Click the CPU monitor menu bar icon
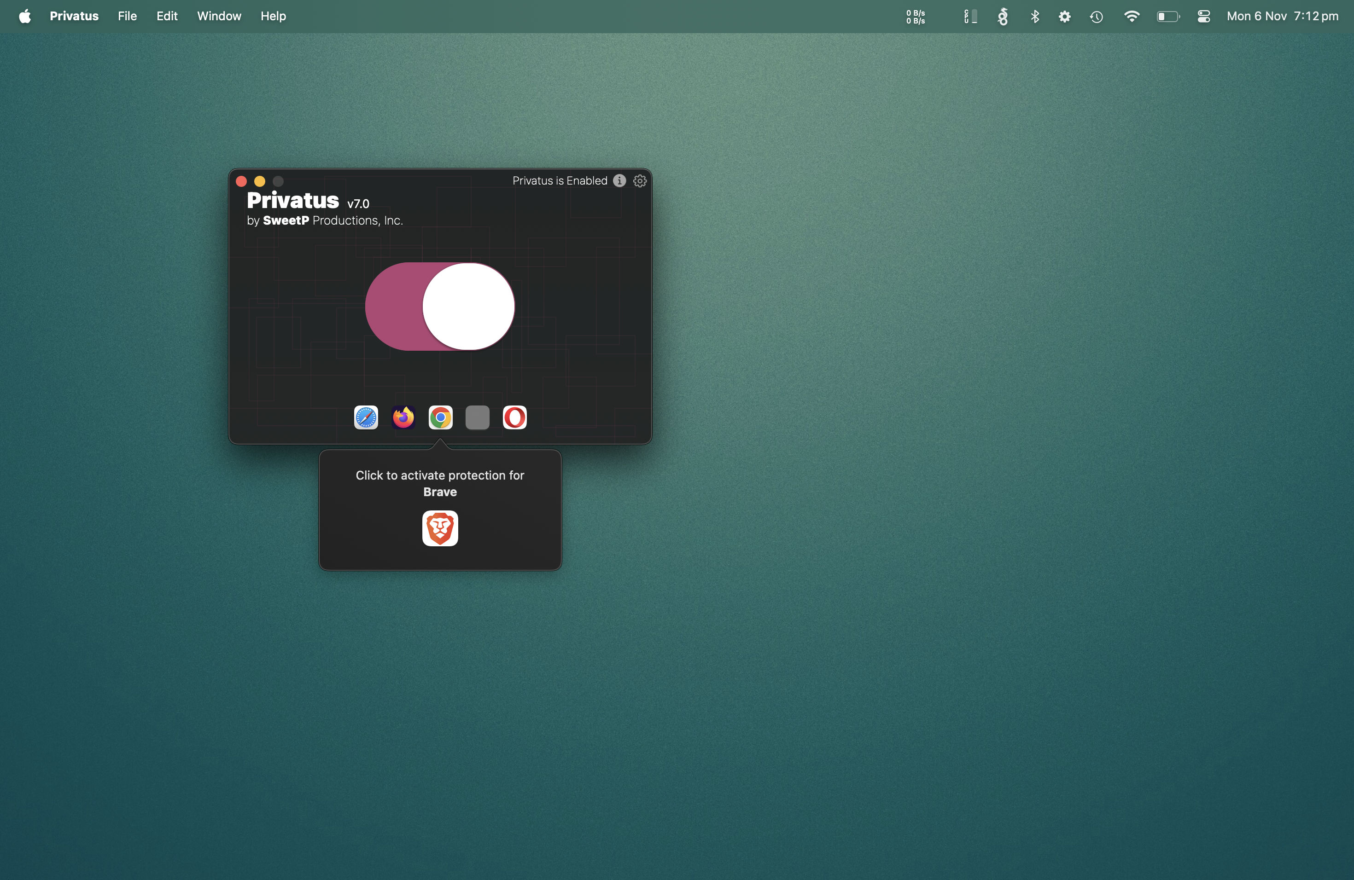The width and height of the screenshot is (1354, 880). (970, 17)
